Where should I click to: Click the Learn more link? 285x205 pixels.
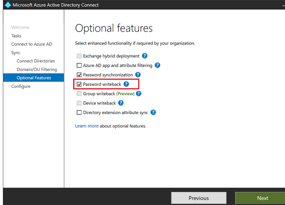[87, 126]
